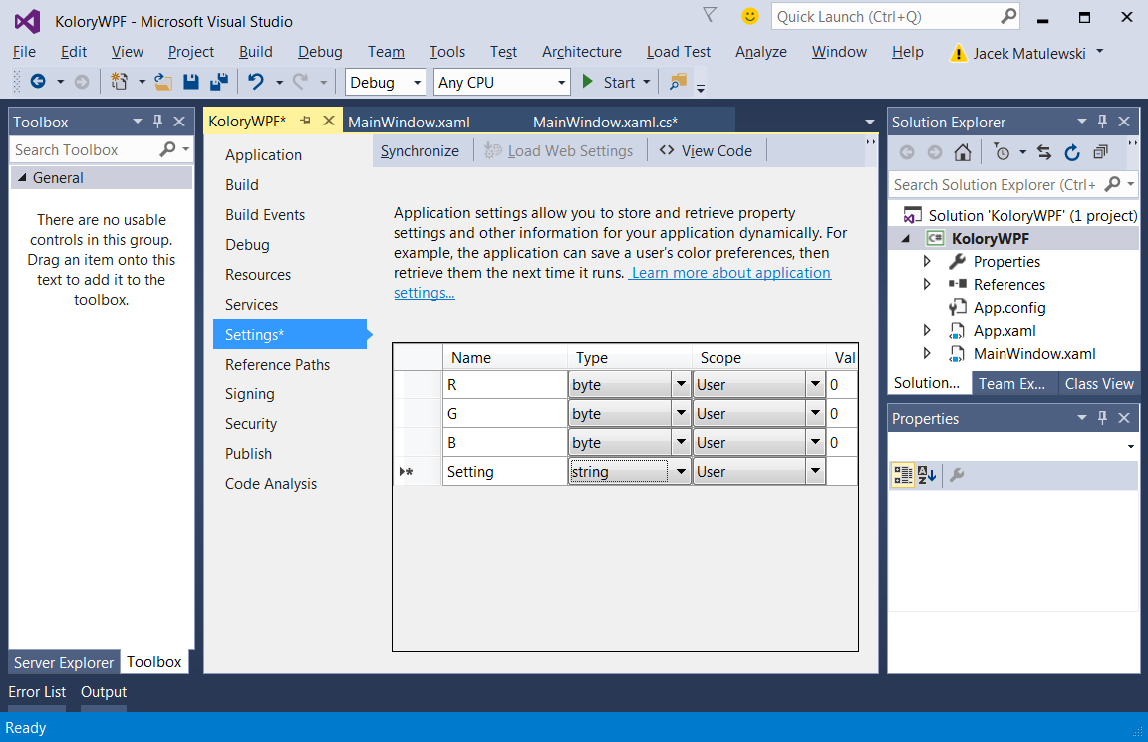Close the KoloryWPF document tab

[x=329, y=120]
